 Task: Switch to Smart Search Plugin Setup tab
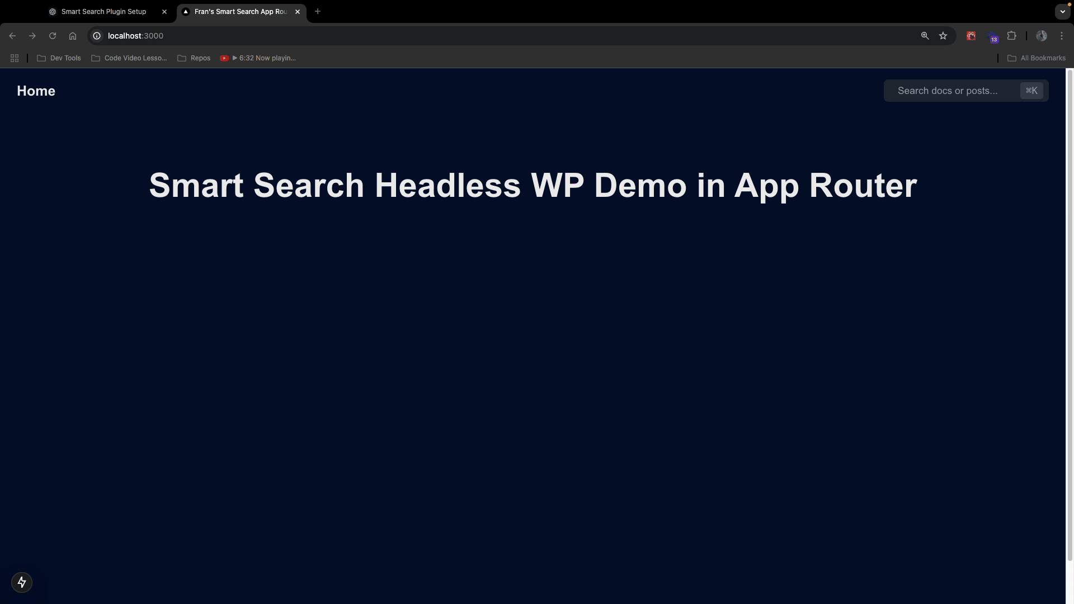[104, 11]
